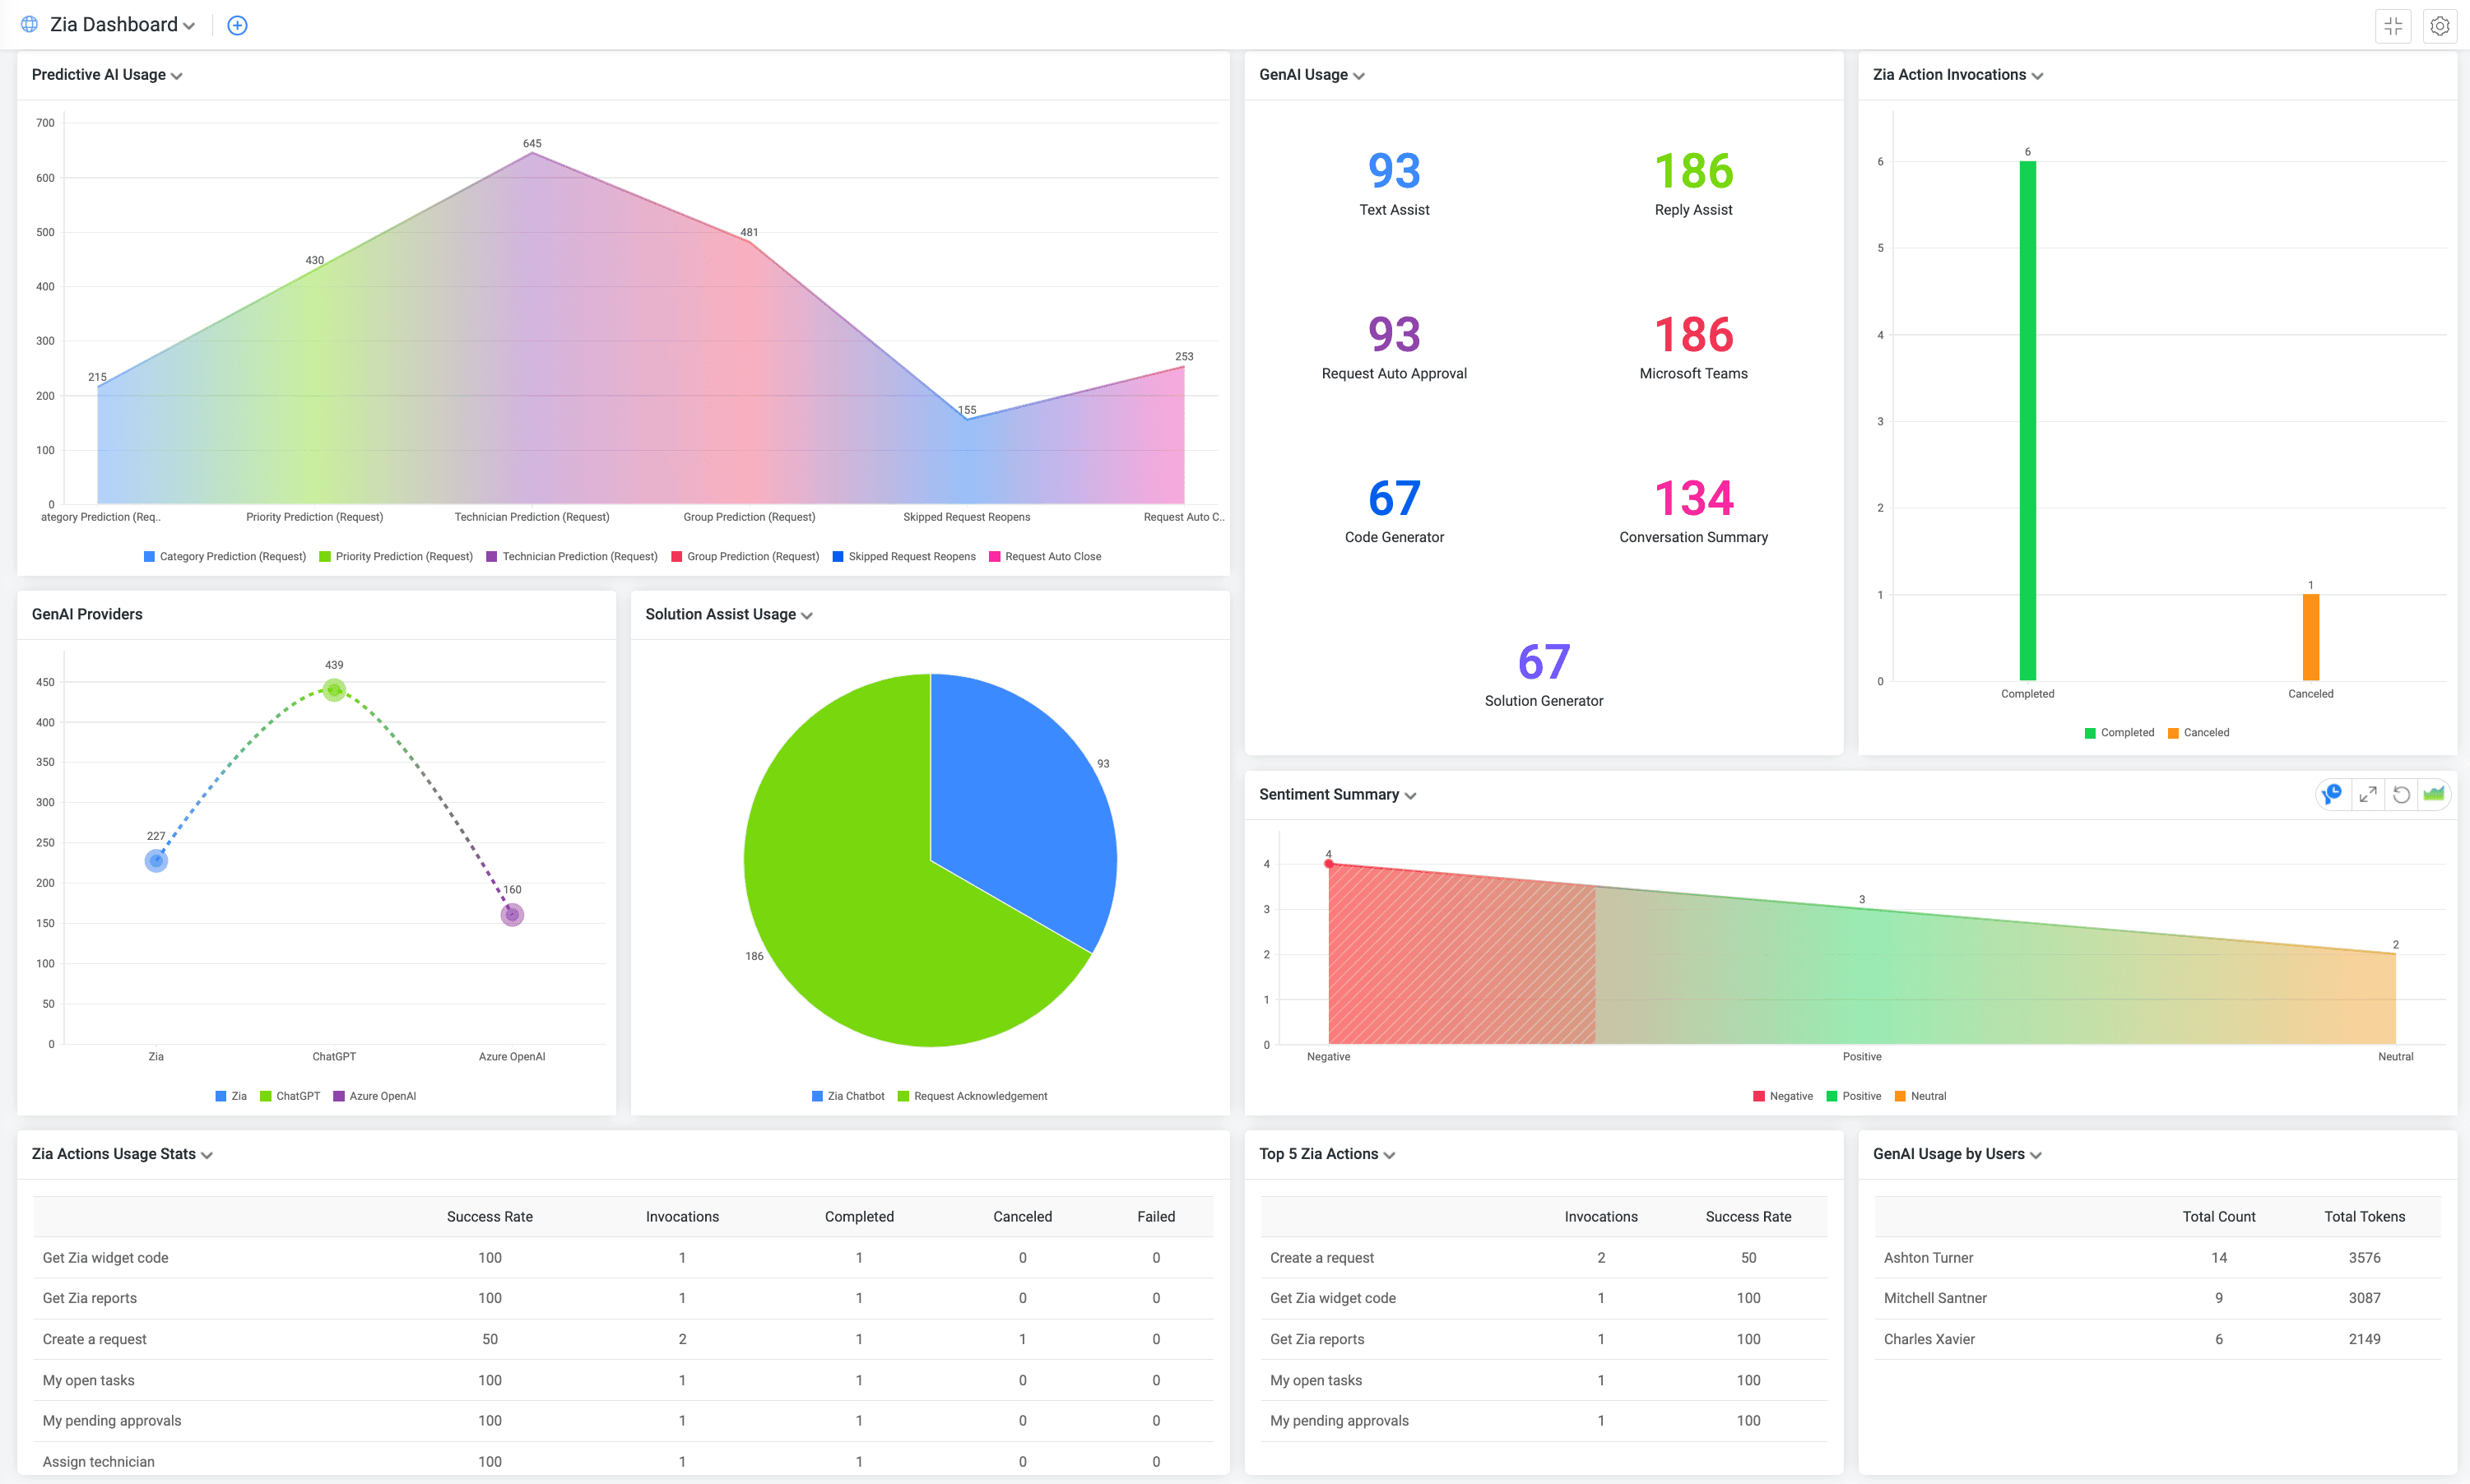The height and width of the screenshot is (1484, 2470).
Task: Open the Top 5 Zia Actions dropdown arrow
Action: coord(1390,1154)
